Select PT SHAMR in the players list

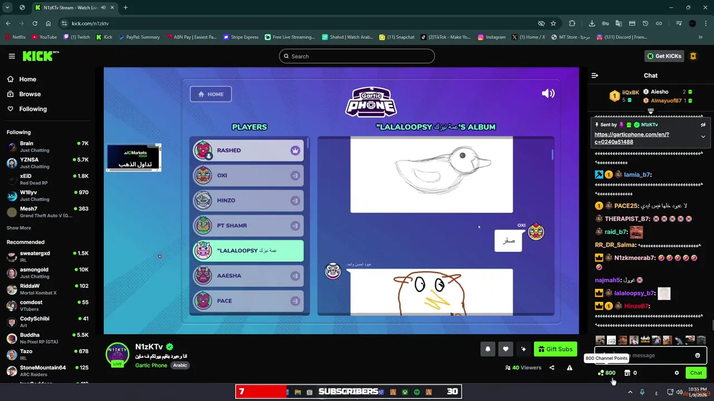point(248,226)
